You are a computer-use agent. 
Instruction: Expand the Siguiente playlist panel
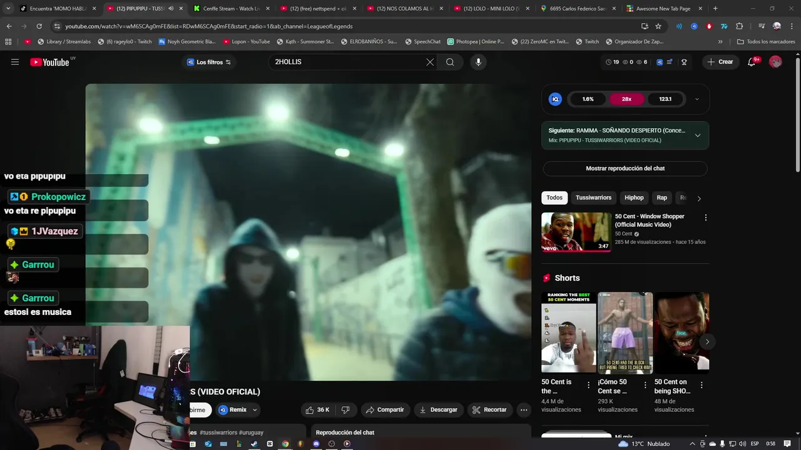tap(698, 135)
